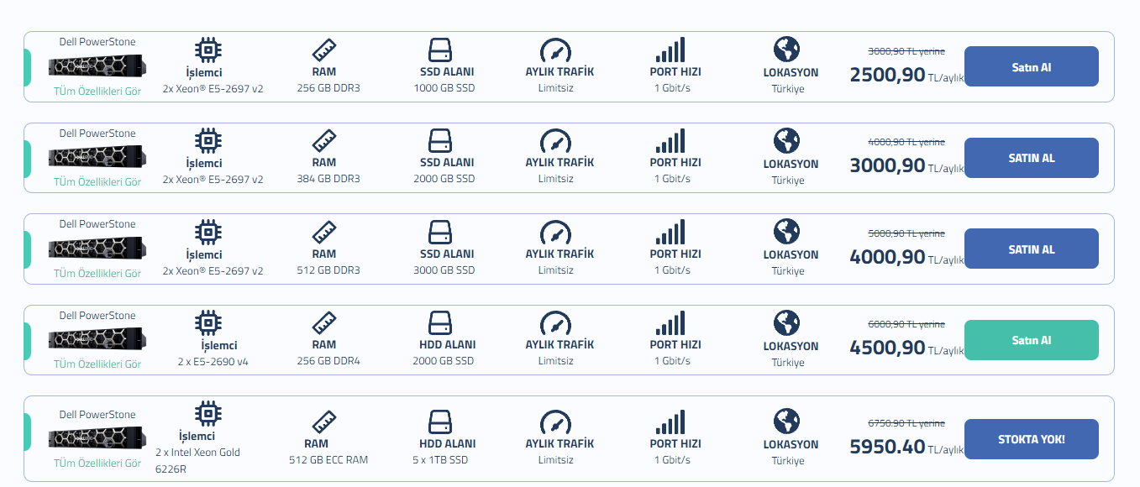
Task: Open Tüm Özellikleri Gör for the 384 GB DDR3 server
Action: [97, 181]
